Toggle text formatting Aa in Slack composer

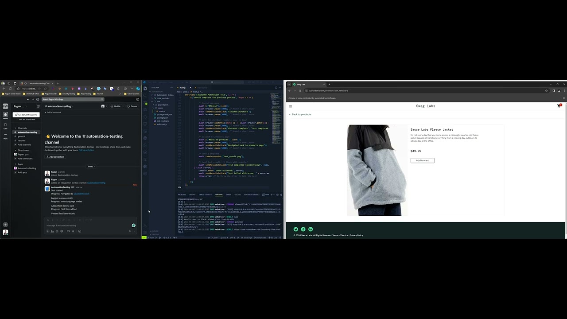click(x=52, y=231)
